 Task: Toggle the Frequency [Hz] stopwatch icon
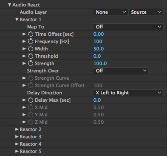pos(31,41)
